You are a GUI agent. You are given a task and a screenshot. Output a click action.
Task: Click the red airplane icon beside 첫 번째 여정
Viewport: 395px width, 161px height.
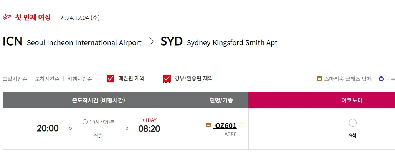pos(7,17)
